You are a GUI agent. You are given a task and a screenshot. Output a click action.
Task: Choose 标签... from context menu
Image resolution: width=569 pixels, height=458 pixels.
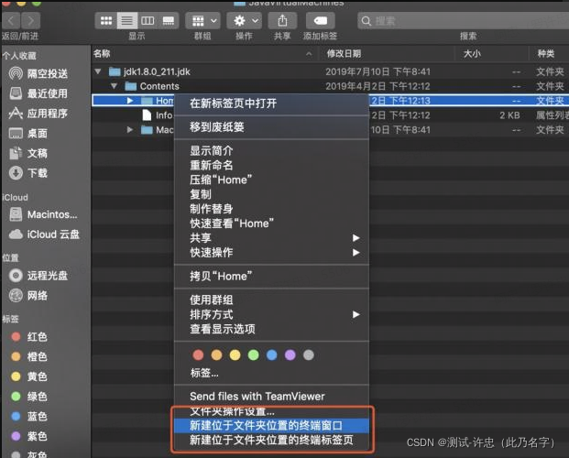[271, 373]
